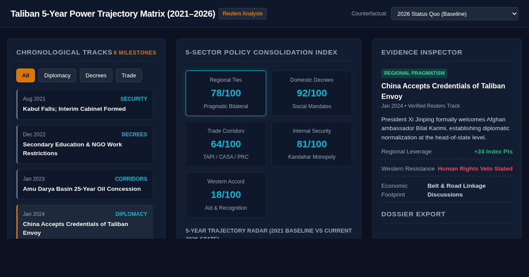Click the Regional Leverage label
Viewport: 529px width, 277px height.
406,151
